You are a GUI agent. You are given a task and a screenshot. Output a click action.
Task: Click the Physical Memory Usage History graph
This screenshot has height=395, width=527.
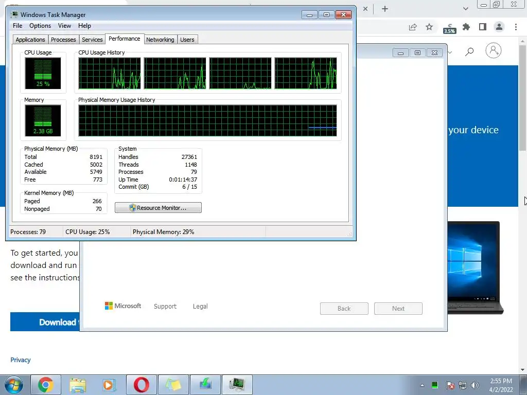tap(207, 120)
